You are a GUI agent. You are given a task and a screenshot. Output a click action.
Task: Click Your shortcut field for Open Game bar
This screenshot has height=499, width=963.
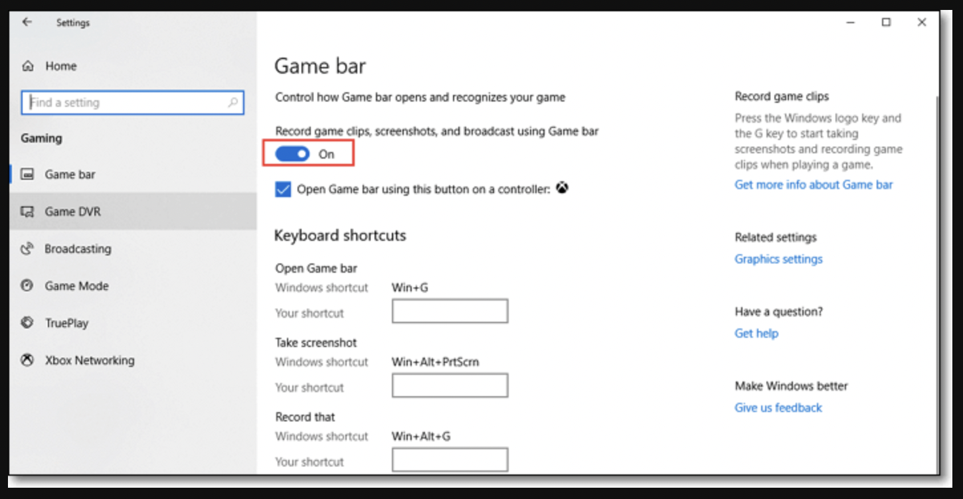point(450,311)
